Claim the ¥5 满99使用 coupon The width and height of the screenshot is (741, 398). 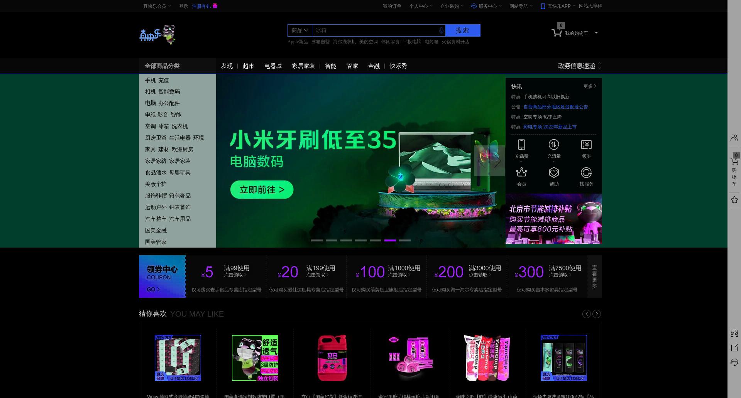click(x=227, y=277)
